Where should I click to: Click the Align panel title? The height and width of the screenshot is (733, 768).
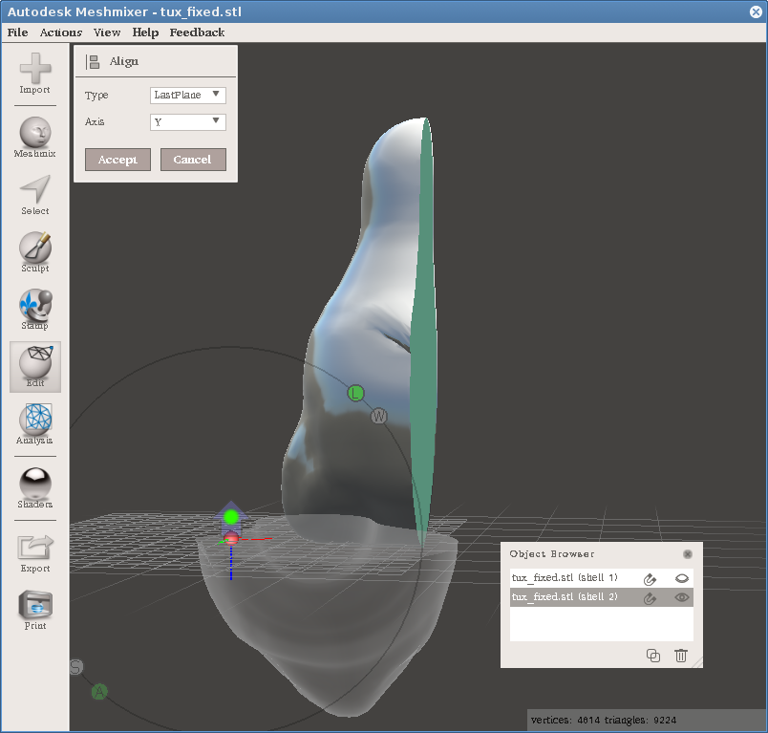124,61
